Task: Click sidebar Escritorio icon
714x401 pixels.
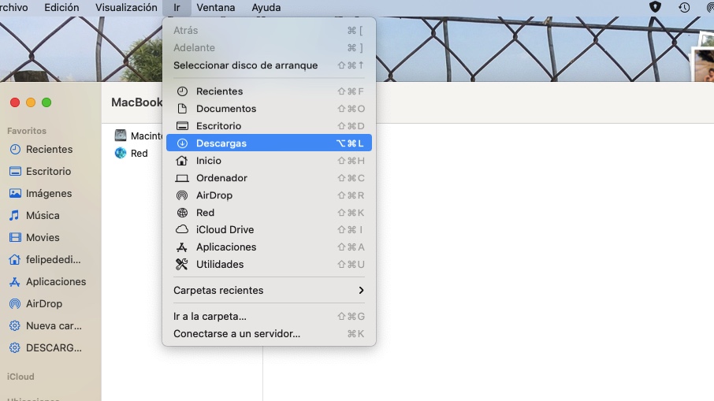Action: (x=15, y=171)
